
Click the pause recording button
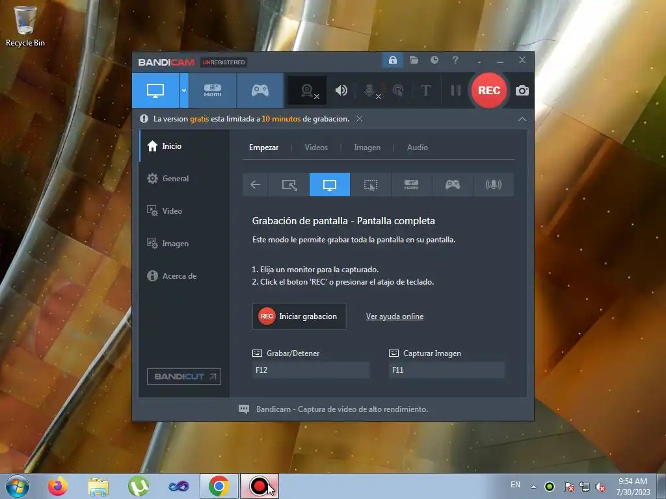click(x=456, y=90)
